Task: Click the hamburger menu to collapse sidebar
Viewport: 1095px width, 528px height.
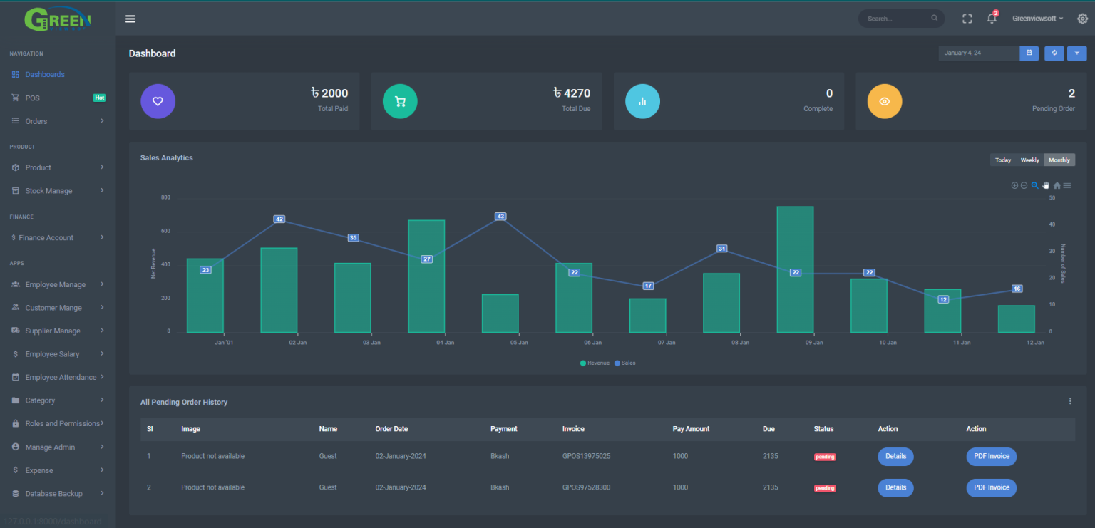Action: click(130, 19)
